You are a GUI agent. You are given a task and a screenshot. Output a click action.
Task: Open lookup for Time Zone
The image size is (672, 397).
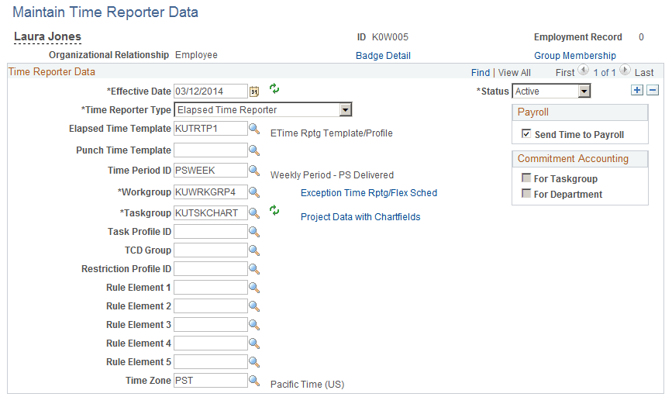254,380
